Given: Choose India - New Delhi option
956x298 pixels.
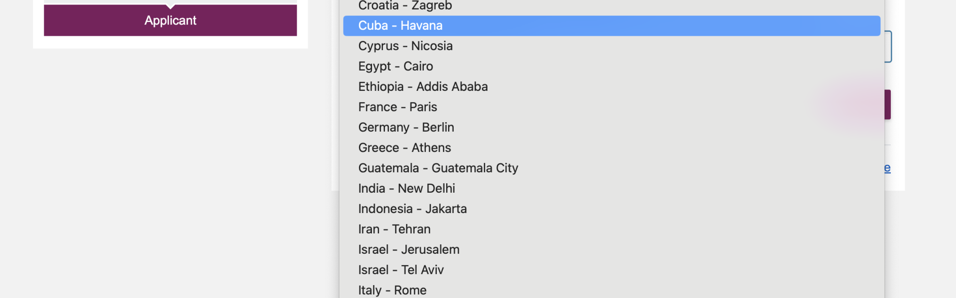Looking at the screenshot, I should click(611, 189).
